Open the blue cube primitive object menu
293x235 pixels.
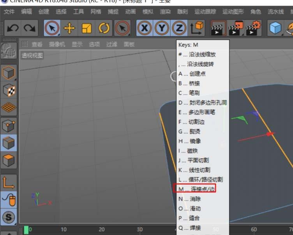pyautogui.click(x=275, y=28)
